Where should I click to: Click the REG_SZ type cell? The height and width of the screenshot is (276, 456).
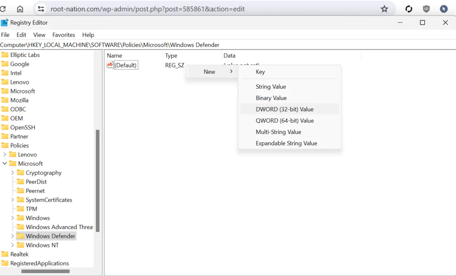(x=175, y=65)
